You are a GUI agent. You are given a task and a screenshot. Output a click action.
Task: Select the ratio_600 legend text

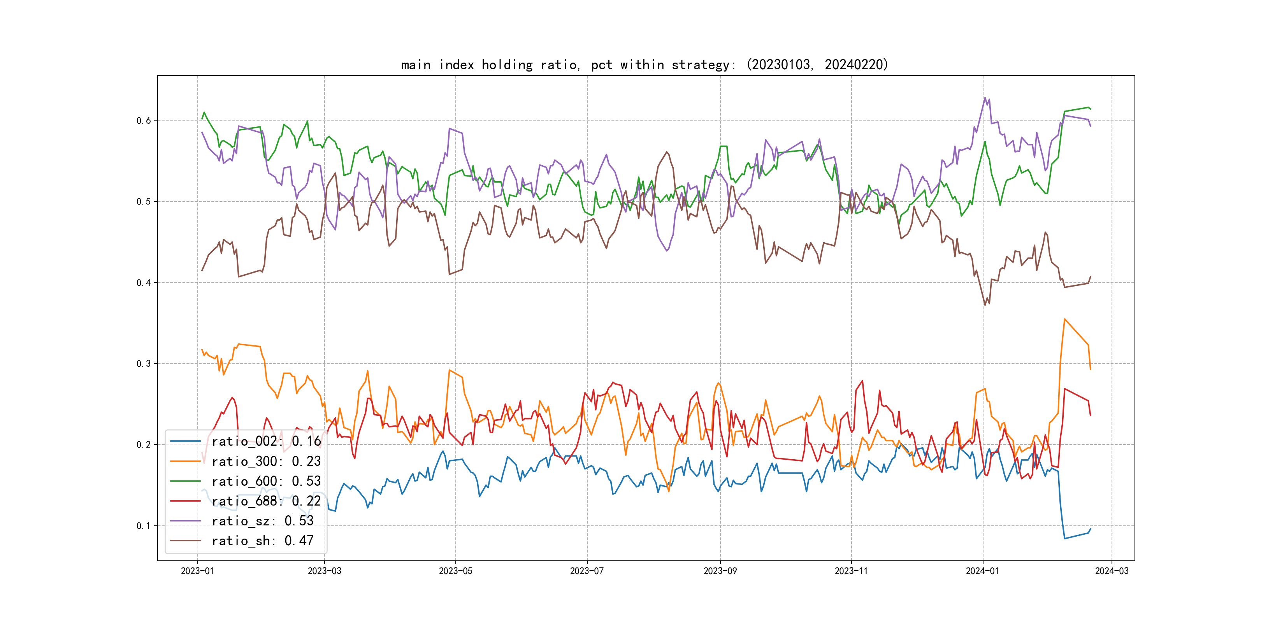point(266,481)
